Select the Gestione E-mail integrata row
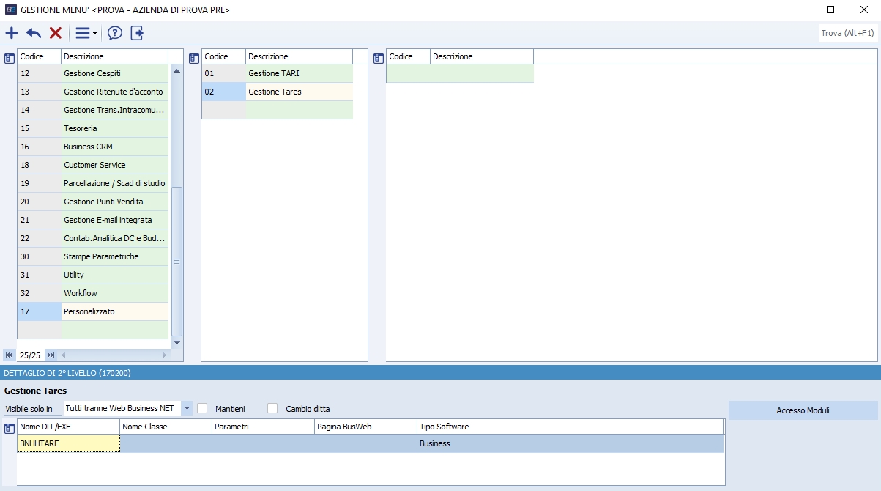The width and height of the screenshot is (881, 491). [x=93, y=220]
